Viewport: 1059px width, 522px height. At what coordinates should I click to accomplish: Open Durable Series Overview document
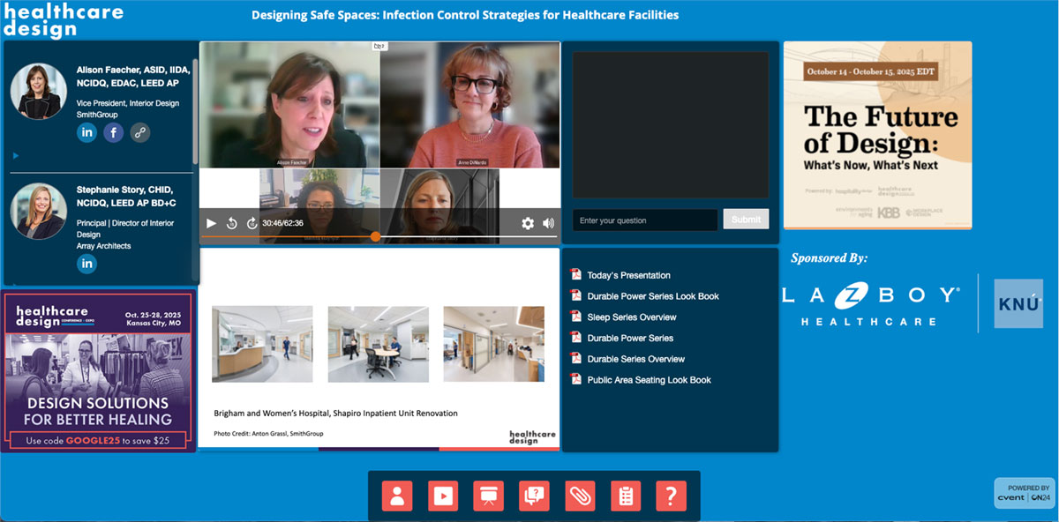click(635, 359)
